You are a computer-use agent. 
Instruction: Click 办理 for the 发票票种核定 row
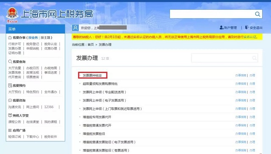[252, 76]
